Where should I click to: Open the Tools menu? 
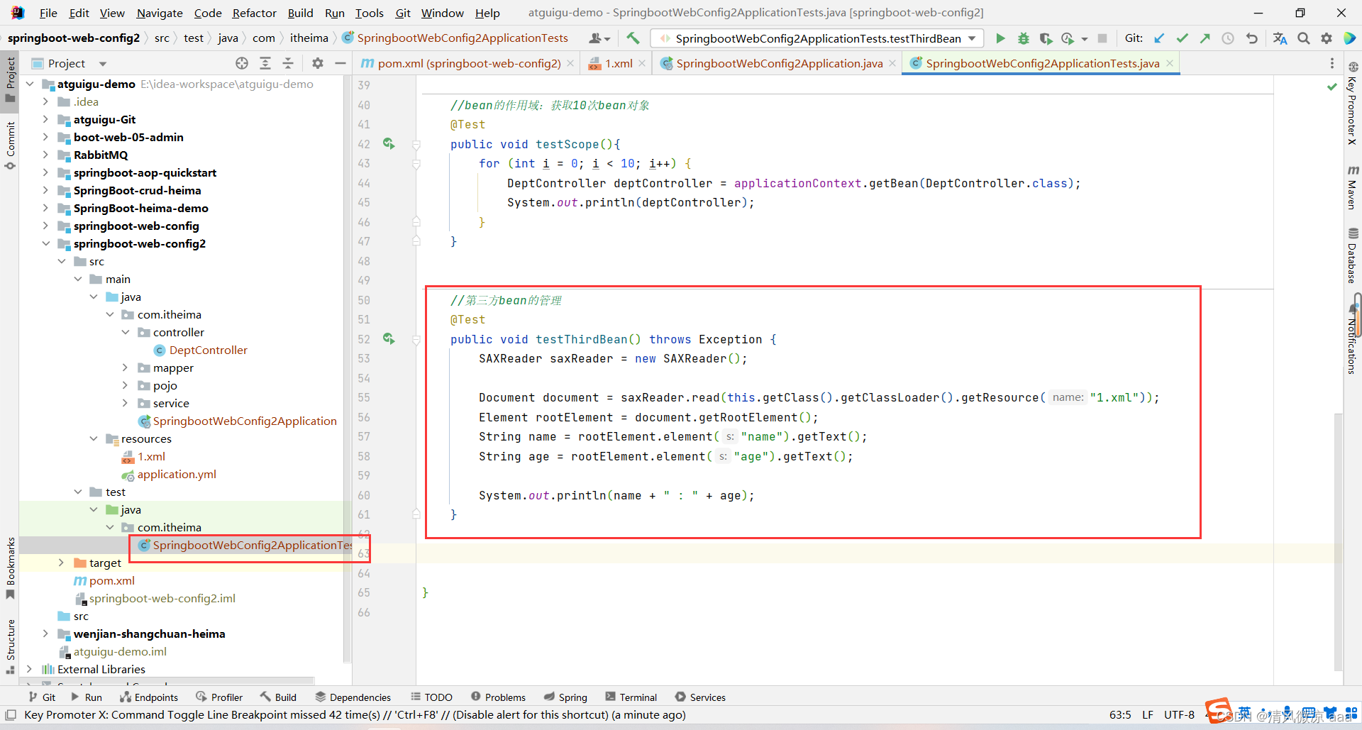click(x=369, y=13)
